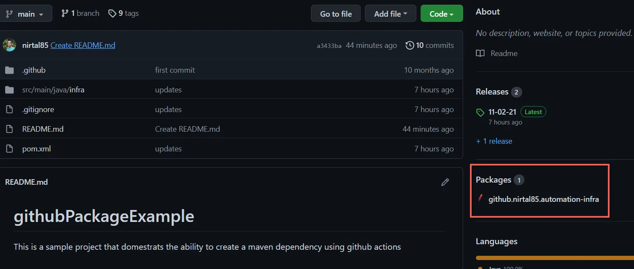Screen dimensions: 634x269
Task: Open 'first commit' message link
Action: point(175,70)
